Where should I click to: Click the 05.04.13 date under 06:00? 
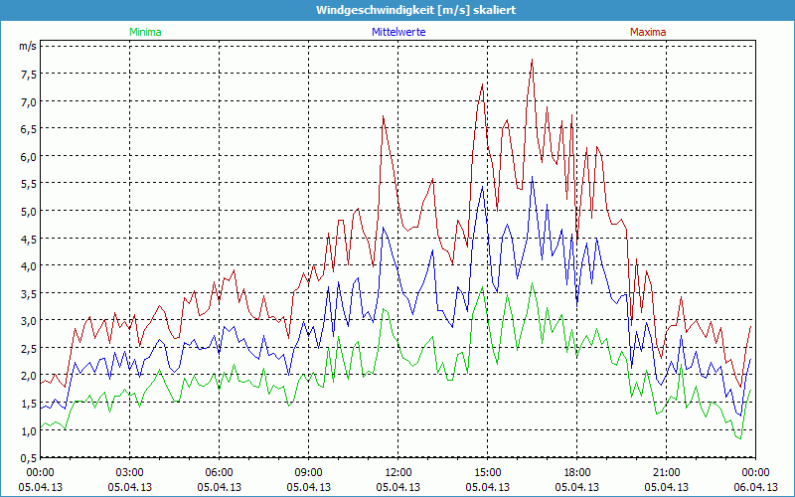click(x=219, y=487)
